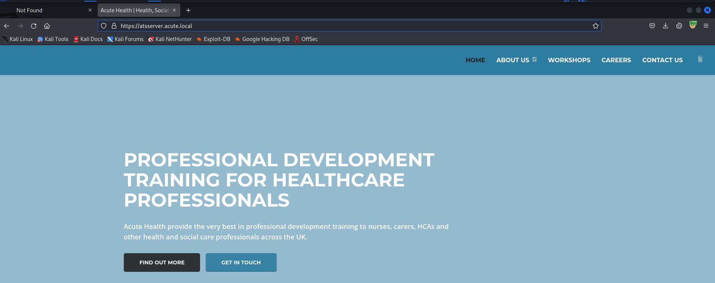Navigate to the Careers page
The height and width of the screenshot is (283, 715).
pyautogui.click(x=616, y=60)
